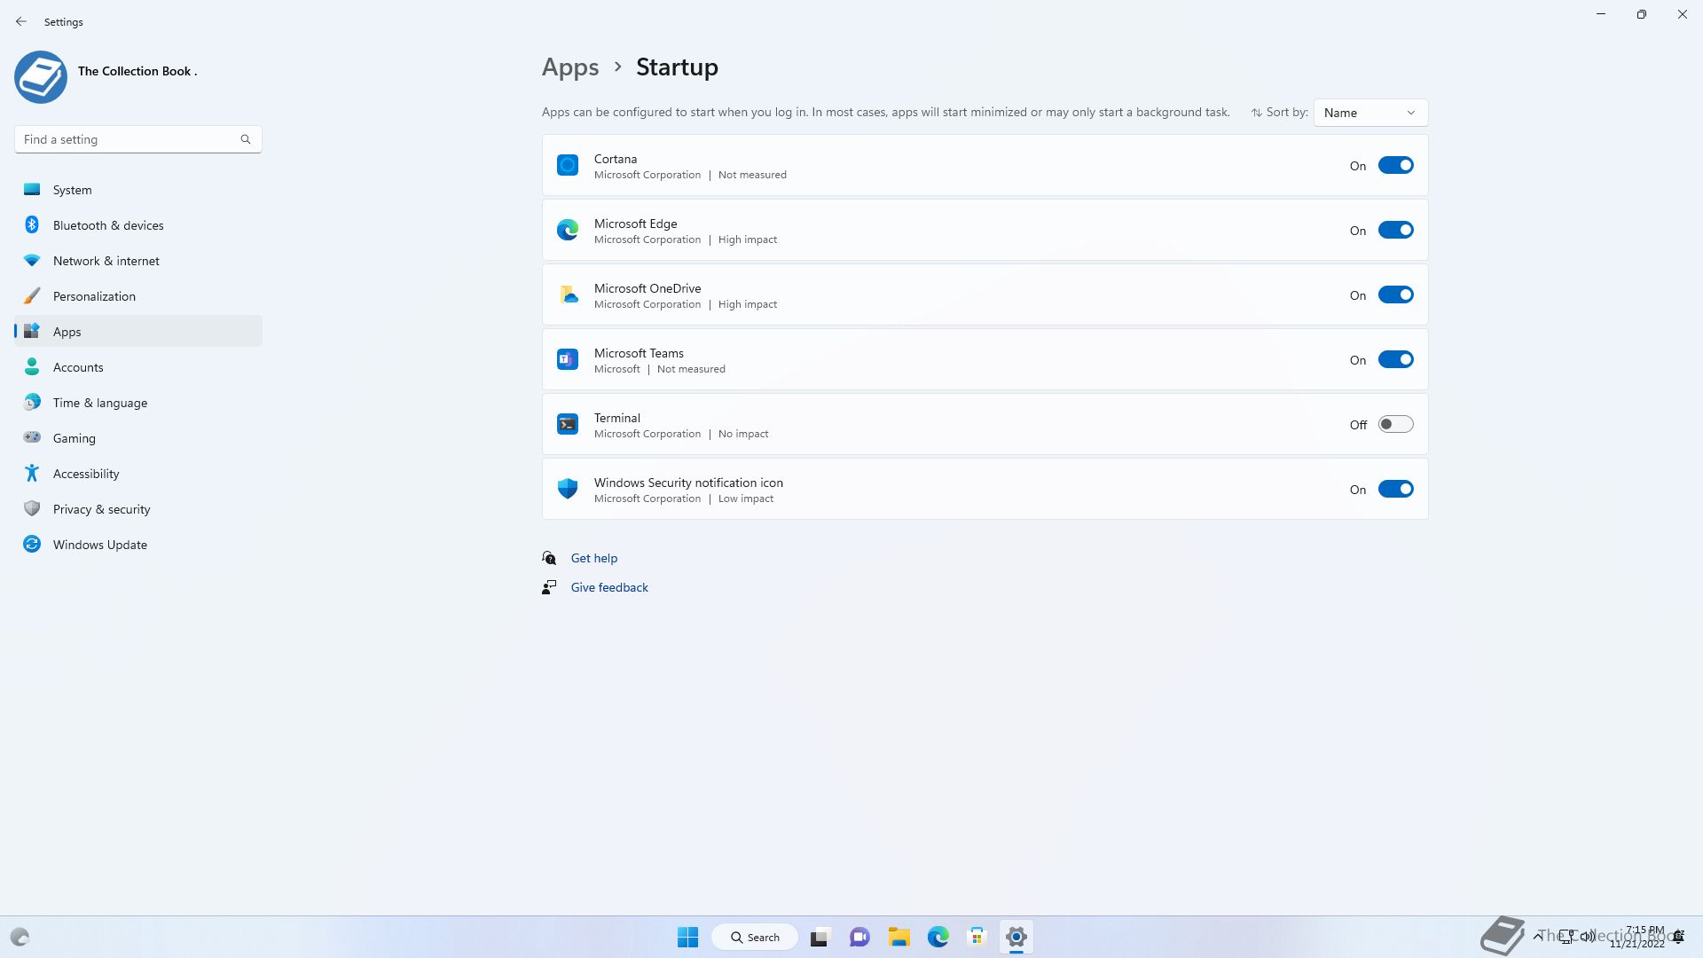
Task: Disable Microsoft Edge at startup
Action: tap(1395, 230)
